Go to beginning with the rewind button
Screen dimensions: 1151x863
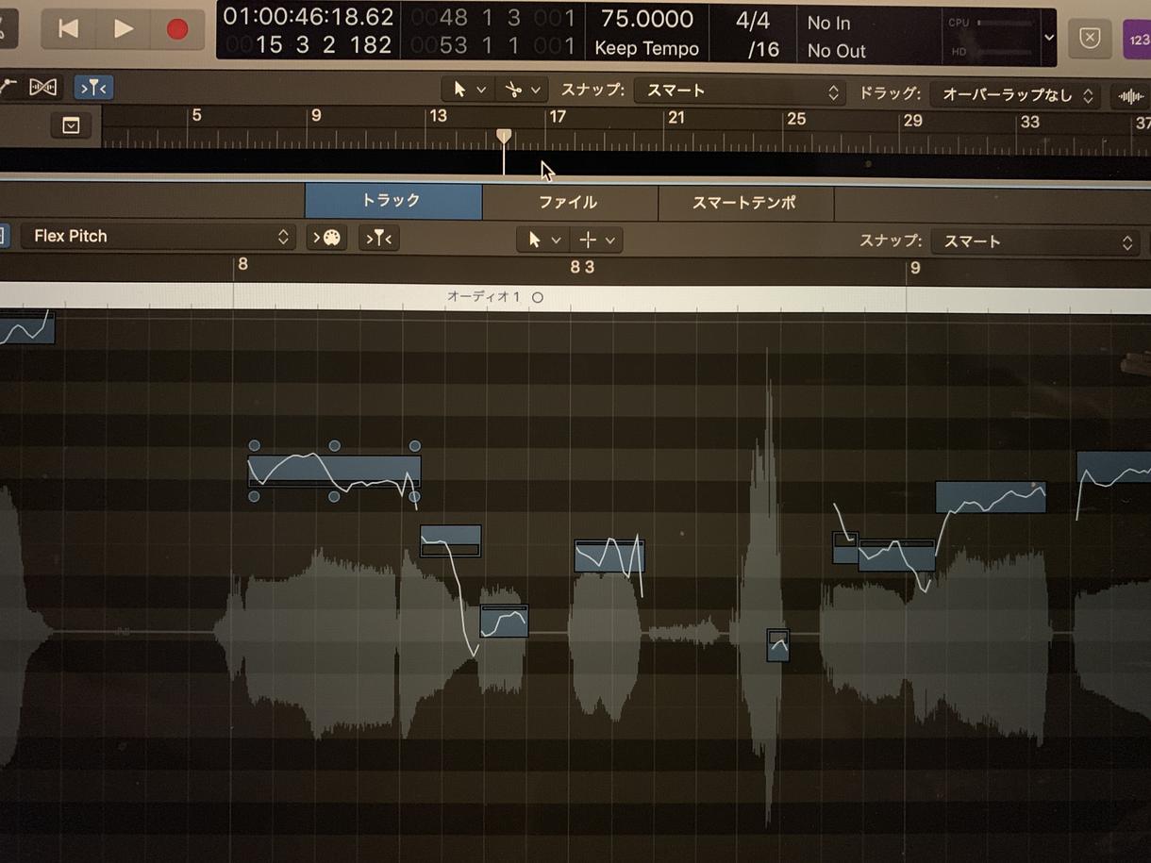(x=69, y=29)
